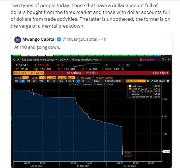Click the chart settings gear icon
This screenshot has width=180, height=168.
click(x=168, y=81)
